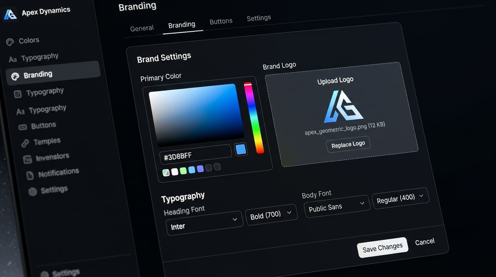Open the Bold (700) weight dropdown
The height and width of the screenshot is (277, 496).
click(271, 214)
